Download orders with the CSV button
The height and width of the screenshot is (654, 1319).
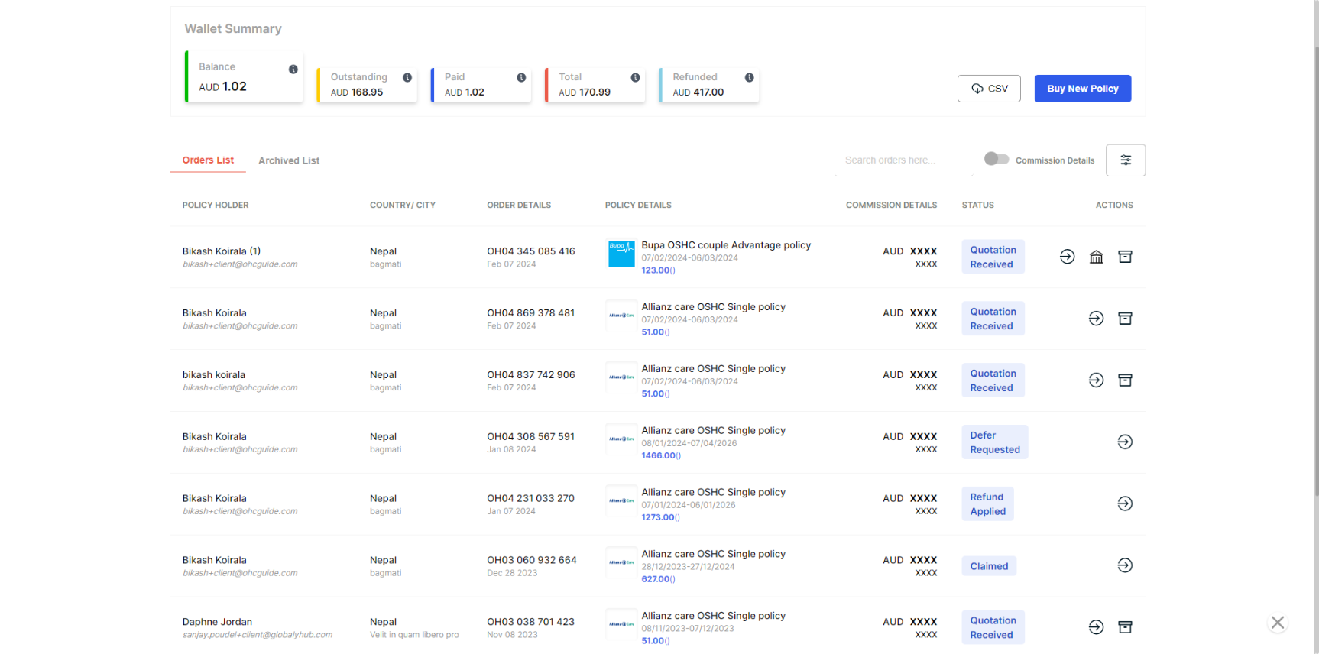[x=989, y=89]
